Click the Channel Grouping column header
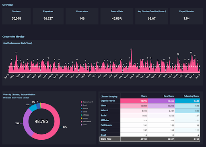 (x=109, y=96)
